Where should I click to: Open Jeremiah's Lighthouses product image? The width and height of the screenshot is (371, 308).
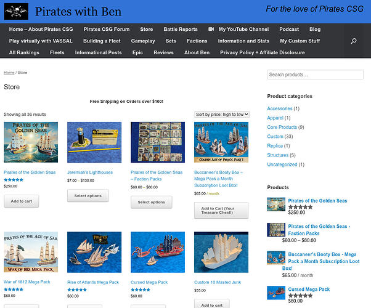coord(94,142)
